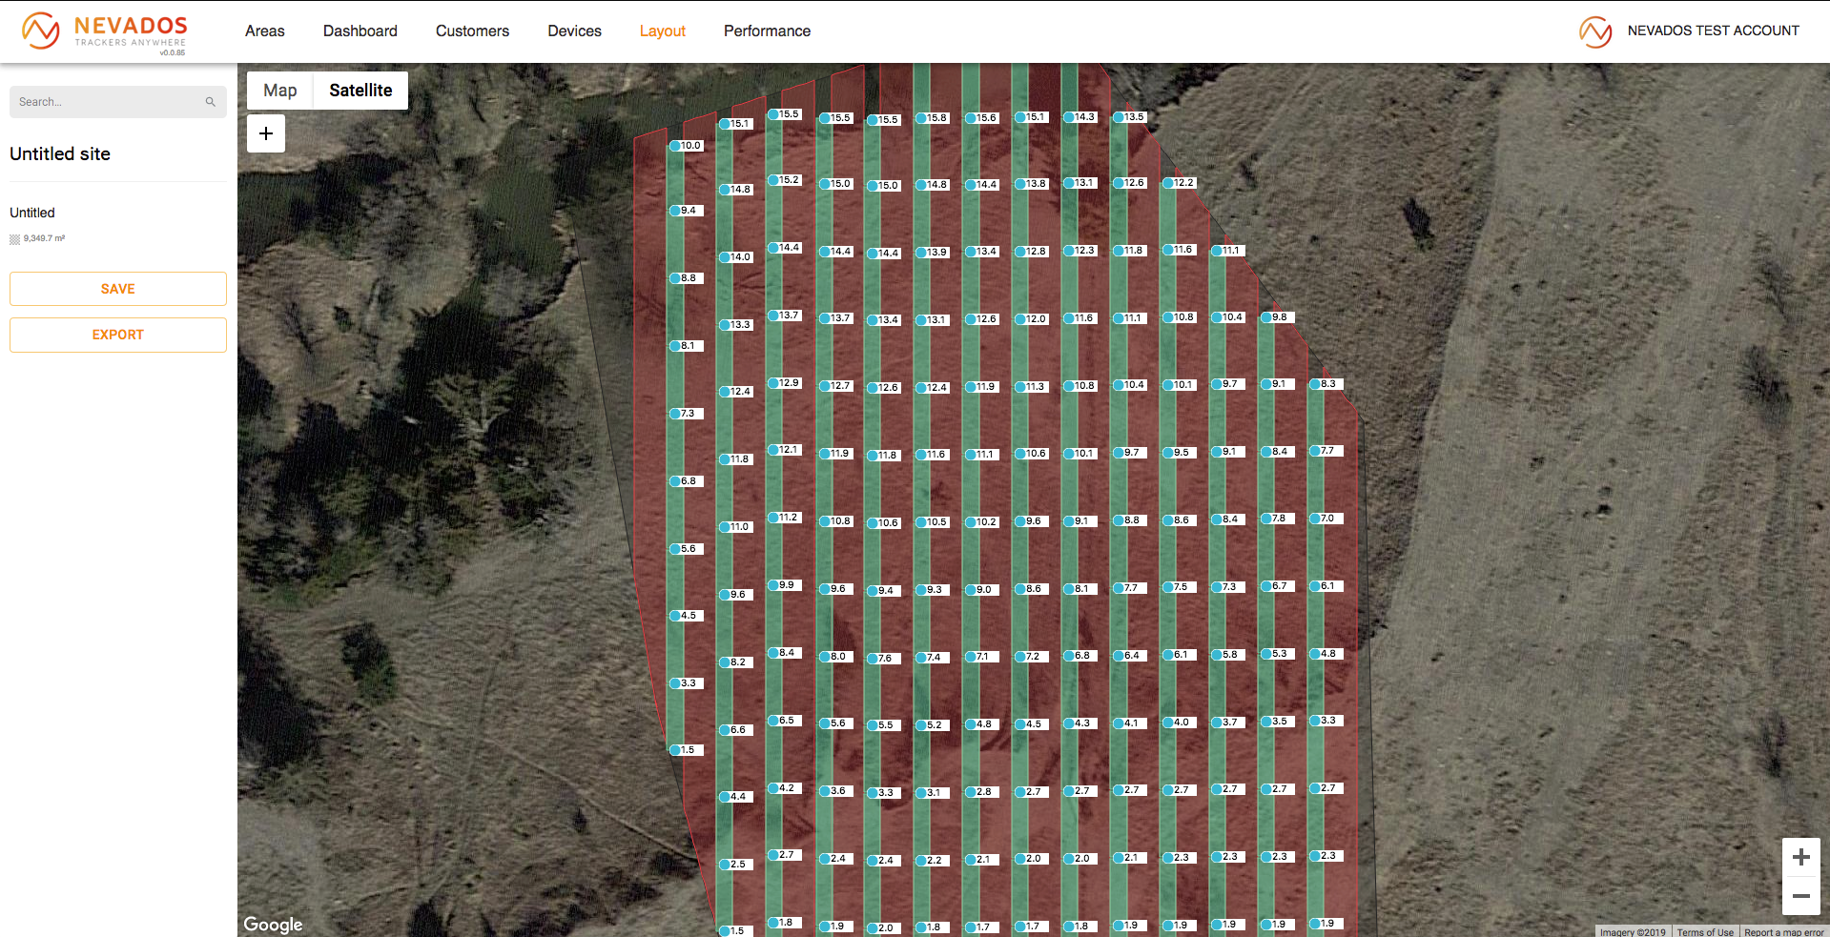Open the Devices section
The image size is (1830, 937).
[x=574, y=31]
